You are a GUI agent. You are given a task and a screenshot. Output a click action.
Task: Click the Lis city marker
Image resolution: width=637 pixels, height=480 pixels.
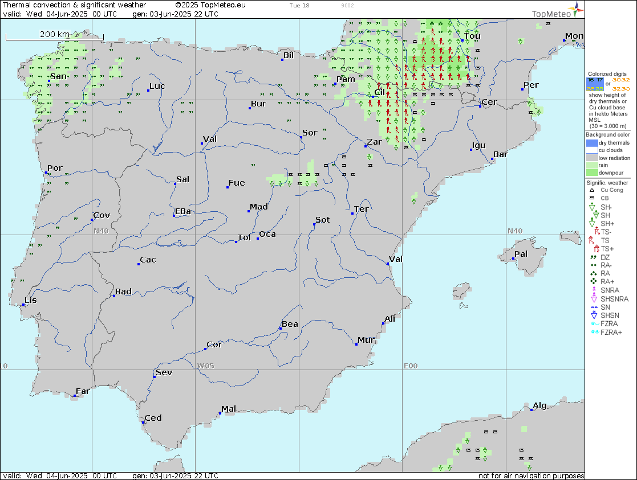[x=23, y=304]
